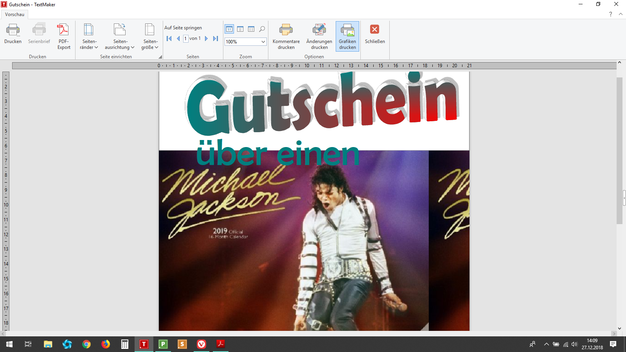Set zoom to actual size 1:1

click(x=229, y=29)
